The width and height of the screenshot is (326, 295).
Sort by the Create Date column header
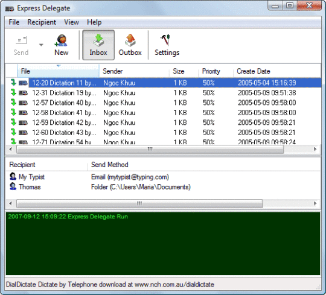(x=277, y=71)
